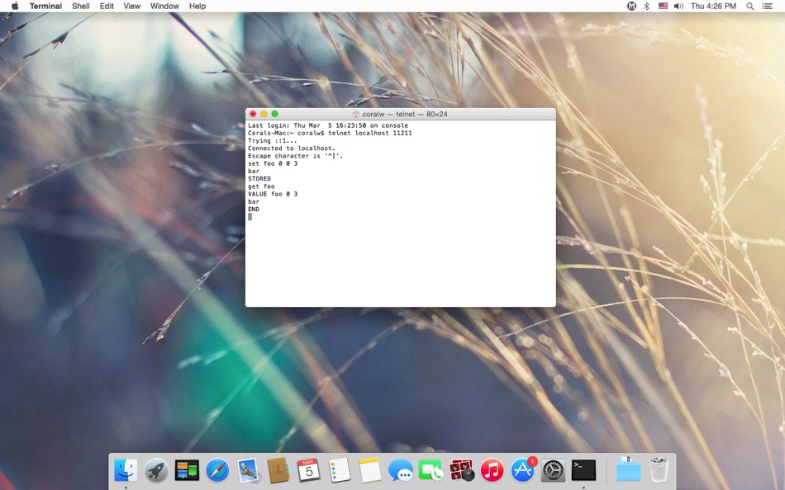Open Spotlight search from the menu bar
This screenshot has width=785, height=490.
[749, 6]
